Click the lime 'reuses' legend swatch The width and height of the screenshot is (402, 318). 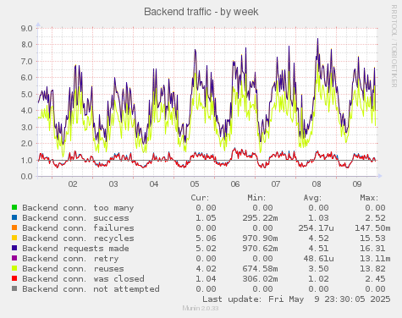tap(14, 268)
